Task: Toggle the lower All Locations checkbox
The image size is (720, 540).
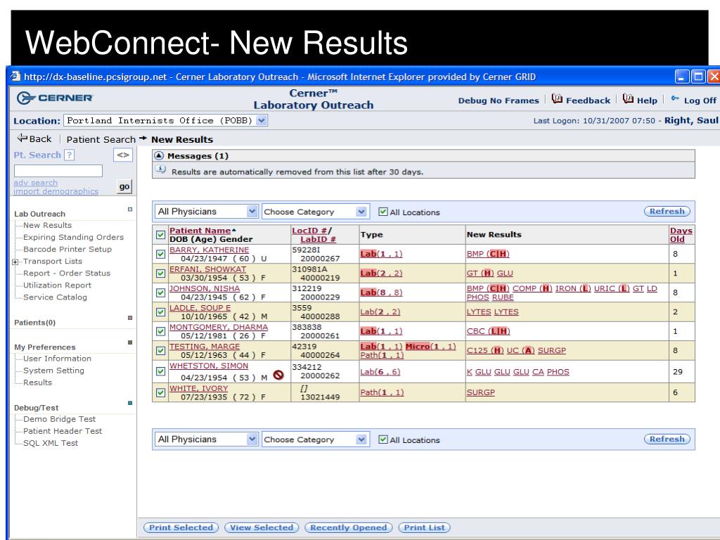Action: (383, 439)
